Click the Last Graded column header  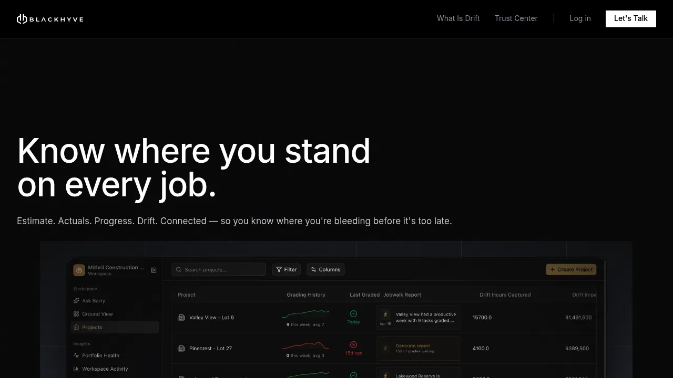pos(364,295)
